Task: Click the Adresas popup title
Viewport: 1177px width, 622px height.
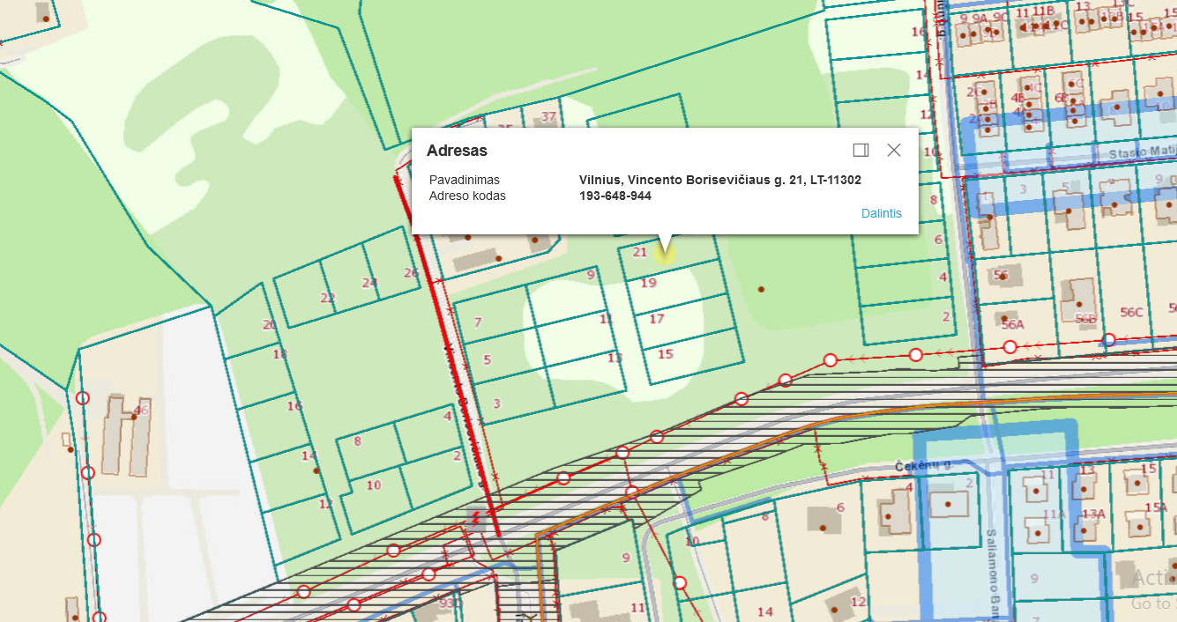Action: [x=457, y=151]
